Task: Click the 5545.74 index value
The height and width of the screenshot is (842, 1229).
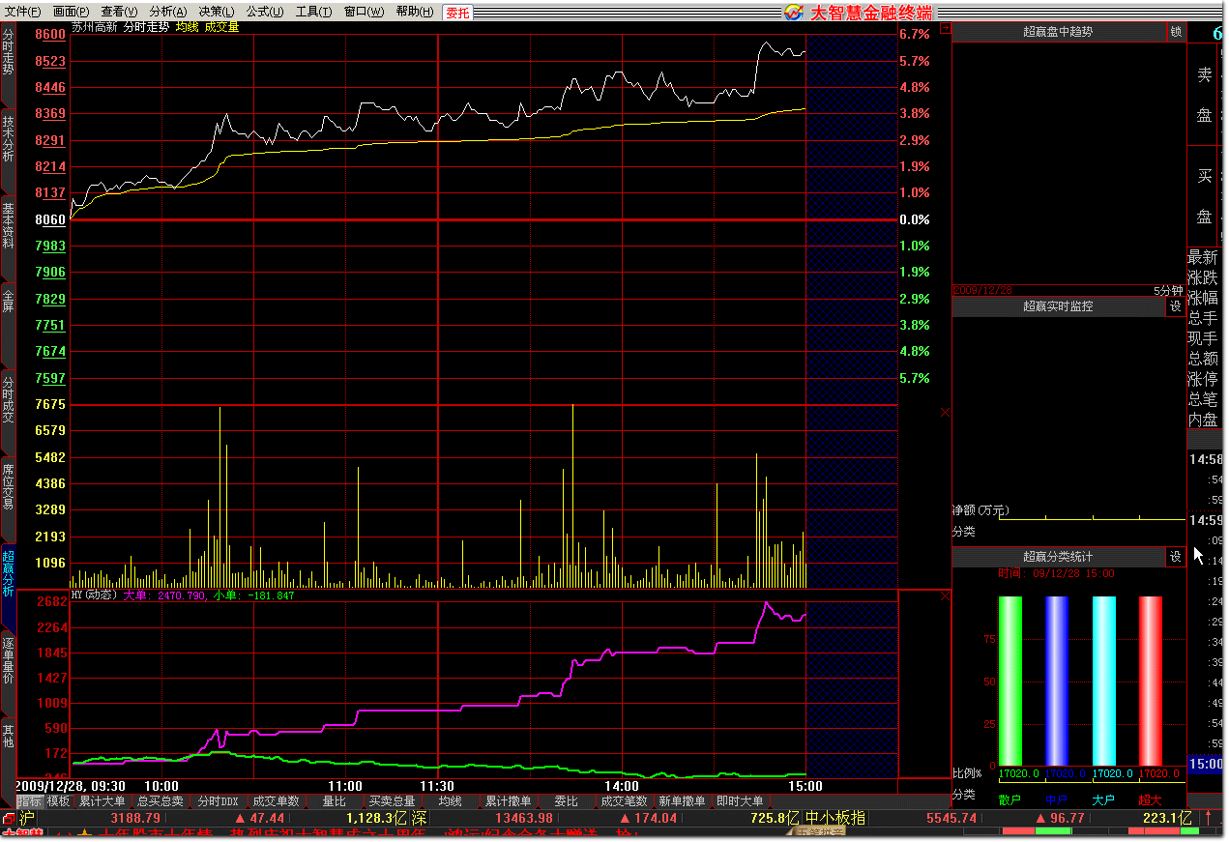Action: coord(951,819)
